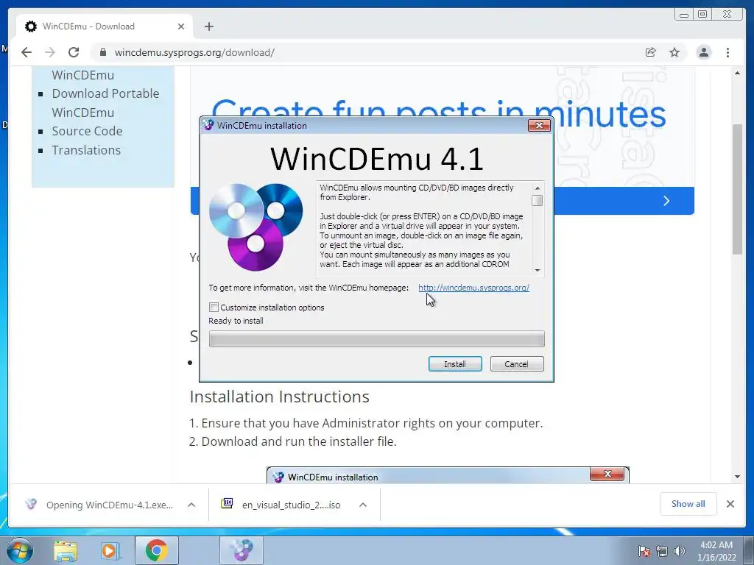The width and height of the screenshot is (754, 565).
Task: Open Download Portable WinCDEmu link
Action: pyautogui.click(x=105, y=103)
